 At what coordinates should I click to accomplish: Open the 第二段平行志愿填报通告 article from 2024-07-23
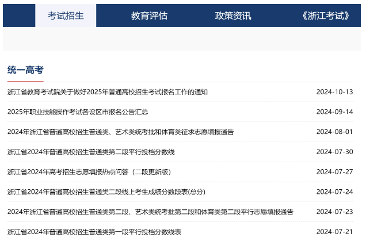pyautogui.click(x=150, y=212)
